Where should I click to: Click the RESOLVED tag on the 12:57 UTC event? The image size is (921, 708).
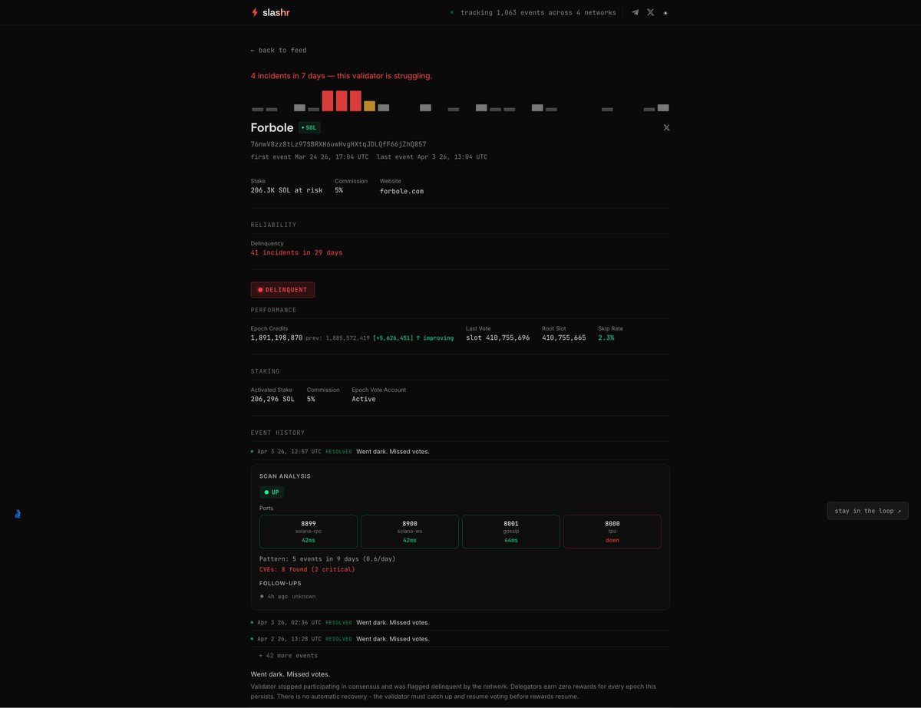point(338,452)
